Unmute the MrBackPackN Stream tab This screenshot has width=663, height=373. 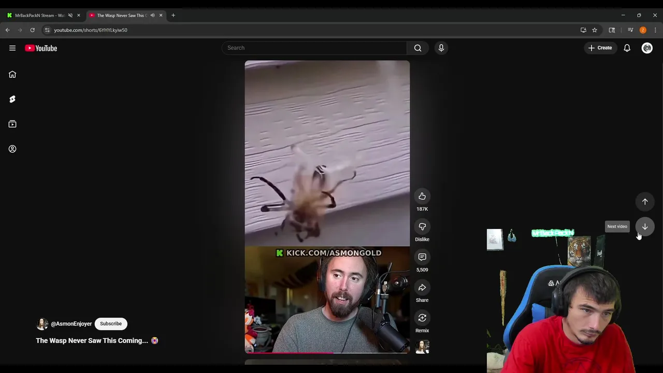(x=70, y=16)
